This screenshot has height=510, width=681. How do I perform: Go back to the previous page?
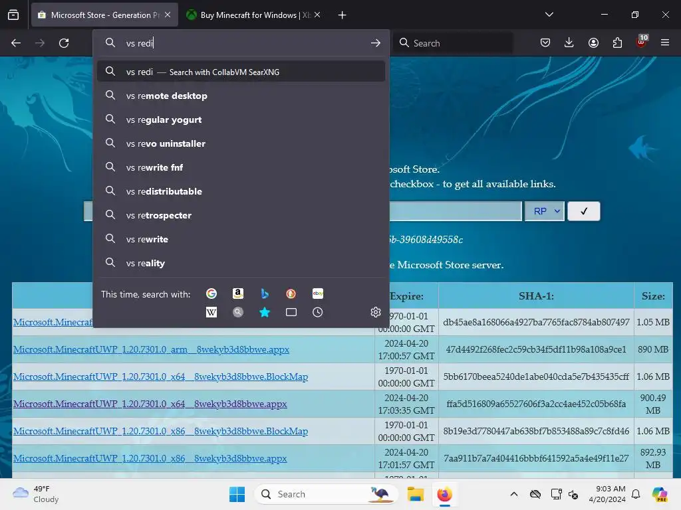coord(16,43)
